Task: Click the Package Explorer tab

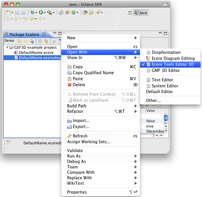Action: click(24, 35)
